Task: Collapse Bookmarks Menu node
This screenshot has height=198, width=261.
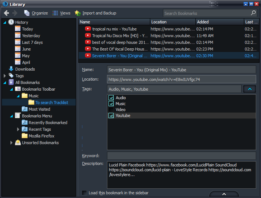Action: (x=12, y=116)
